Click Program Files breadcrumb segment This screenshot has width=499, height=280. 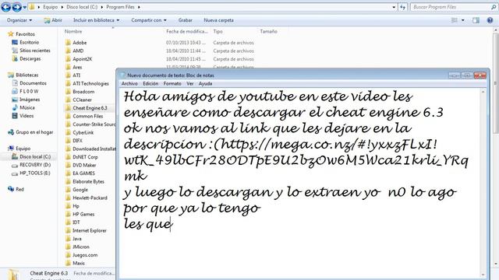(x=120, y=7)
